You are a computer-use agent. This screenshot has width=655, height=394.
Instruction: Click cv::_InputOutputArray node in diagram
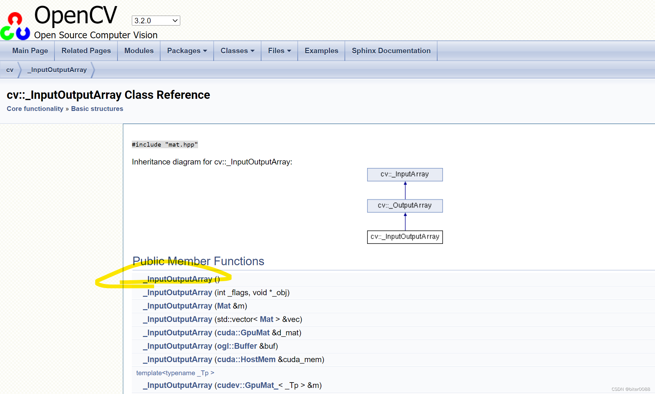pyautogui.click(x=405, y=237)
